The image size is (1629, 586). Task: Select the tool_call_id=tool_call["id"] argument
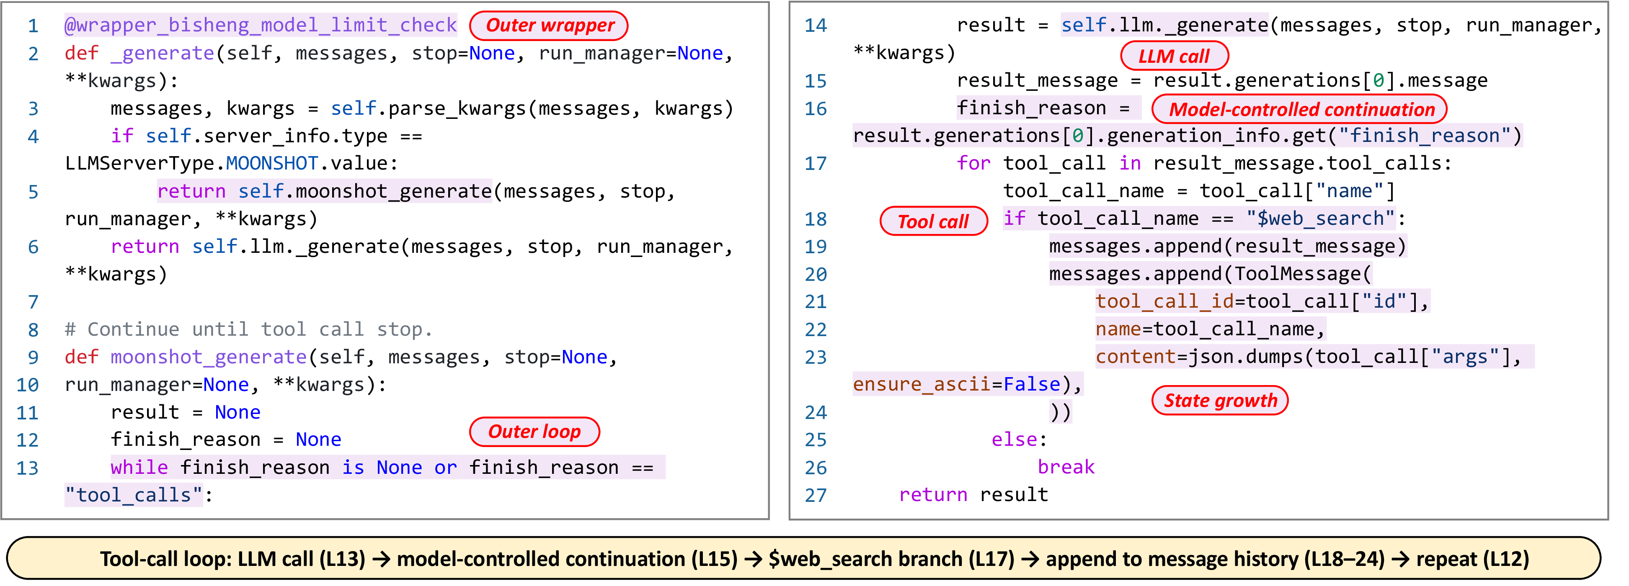tap(1262, 301)
